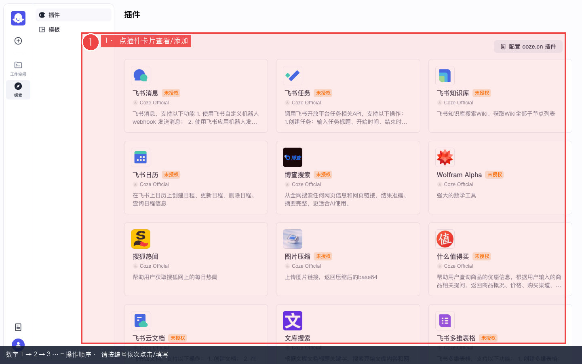Open the Wolfram Alpha plugin title
The image size is (582, 364).
[459, 175]
